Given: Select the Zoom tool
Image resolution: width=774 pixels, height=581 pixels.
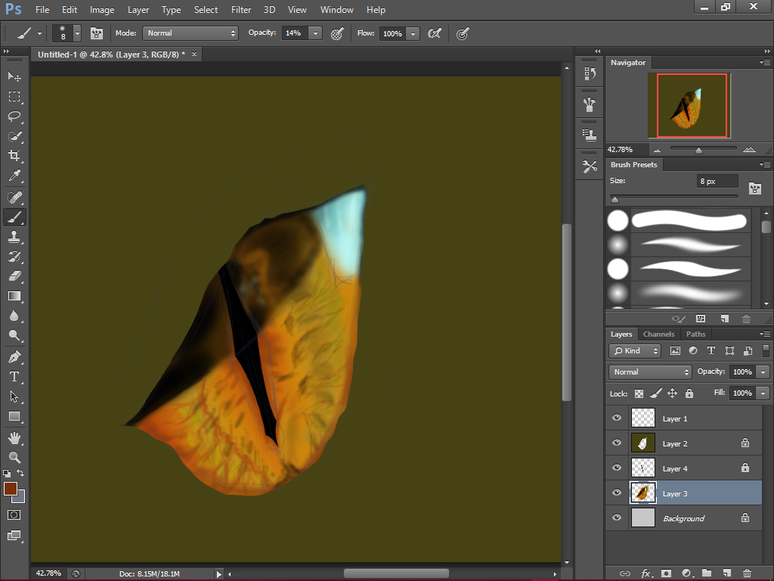Looking at the screenshot, I should (x=14, y=458).
